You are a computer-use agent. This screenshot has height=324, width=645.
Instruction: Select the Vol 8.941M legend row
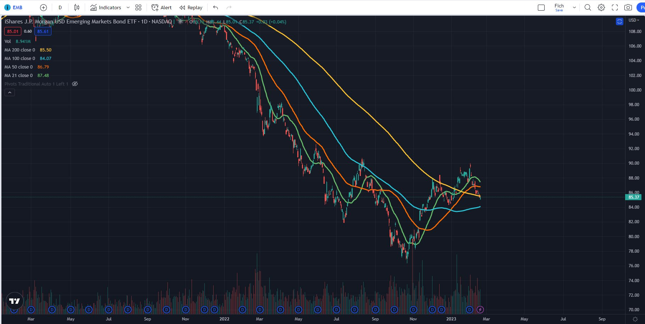point(17,41)
